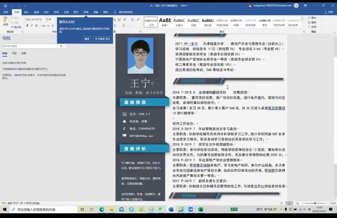The image size is (337, 218).
Task: Toggle strikethrough (abc) formatting
Action: (44, 26)
